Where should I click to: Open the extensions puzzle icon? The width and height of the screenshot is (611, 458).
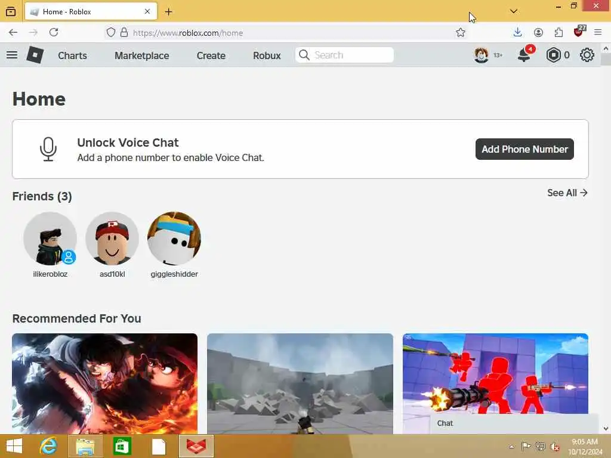[x=558, y=32]
